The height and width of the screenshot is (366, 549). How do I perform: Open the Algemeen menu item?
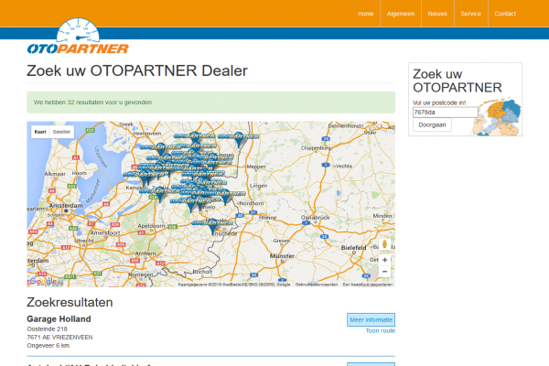pyautogui.click(x=401, y=14)
